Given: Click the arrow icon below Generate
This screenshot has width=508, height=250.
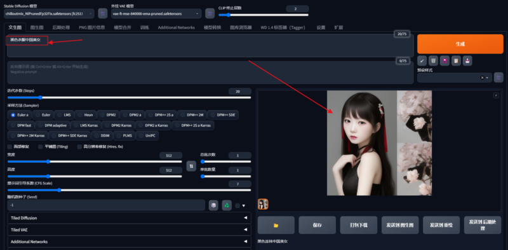Looking at the screenshot, I should tap(422, 60).
